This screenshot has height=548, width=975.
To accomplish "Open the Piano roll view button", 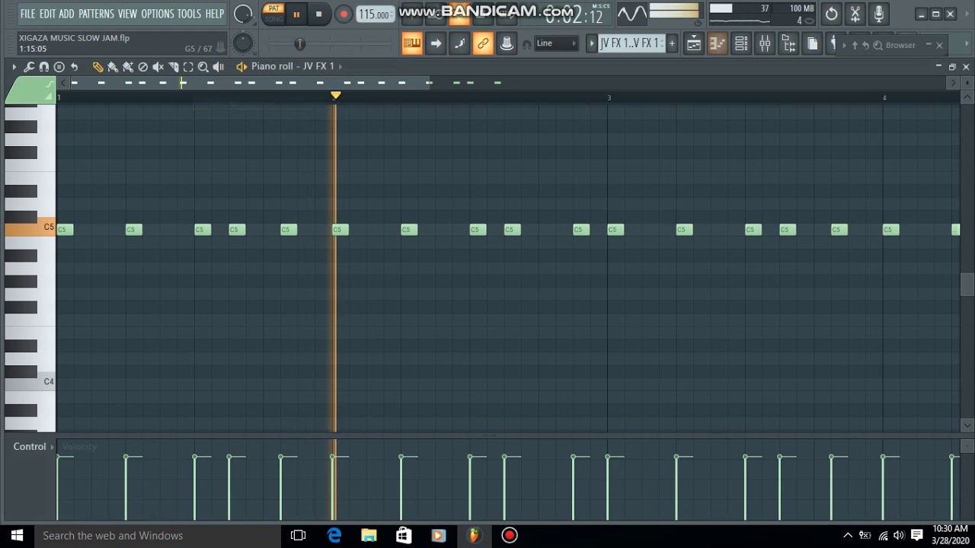I will point(717,43).
